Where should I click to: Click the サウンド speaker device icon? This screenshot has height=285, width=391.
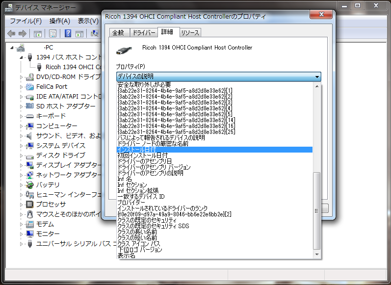pyautogui.click(x=29, y=136)
